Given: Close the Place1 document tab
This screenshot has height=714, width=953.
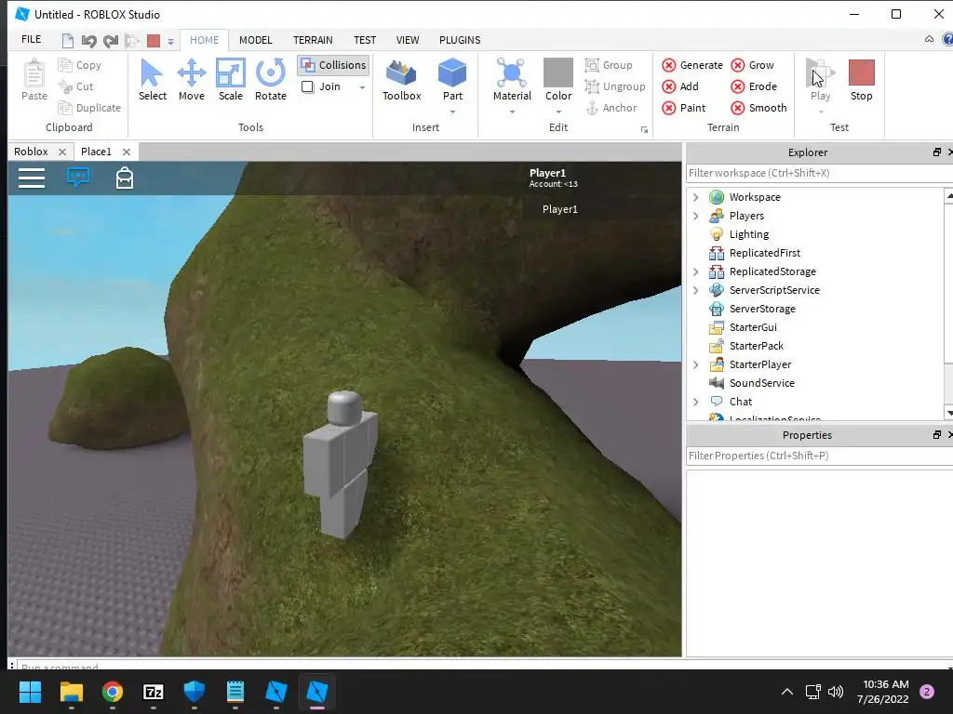Looking at the screenshot, I should [x=127, y=152].
